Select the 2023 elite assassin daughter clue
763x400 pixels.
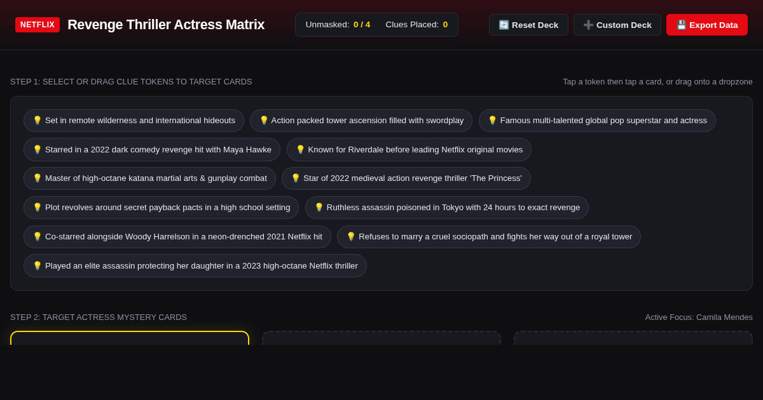(195, 266)
